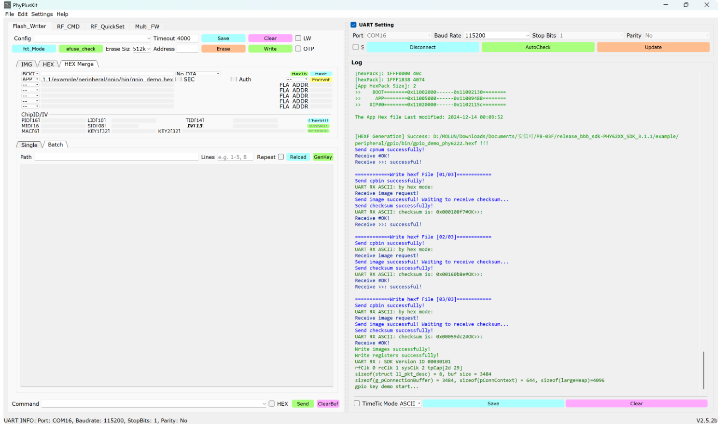The height and width of the screenshot is (438, 726).
Task: Switch to the HEX tab
Action: 48,64
